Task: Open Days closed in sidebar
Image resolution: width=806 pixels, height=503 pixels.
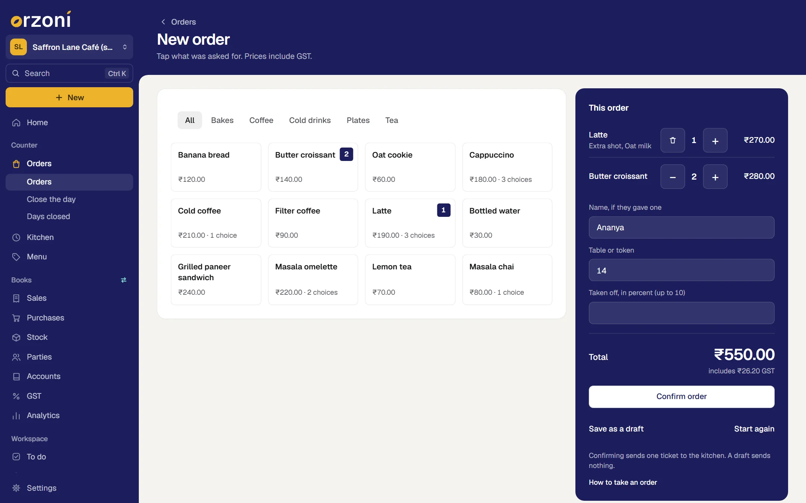Action: coord(69,216)
